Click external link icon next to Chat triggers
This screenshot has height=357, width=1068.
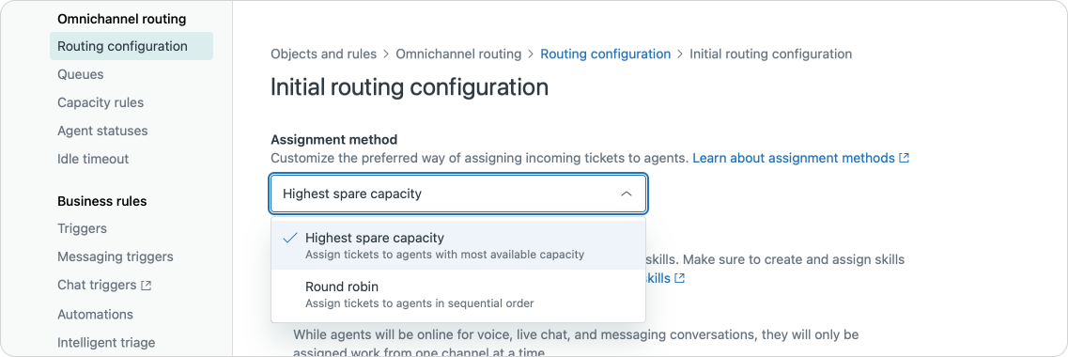[146, 287]
